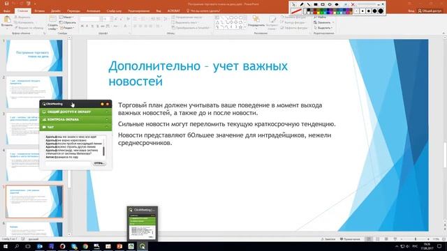Click the red X clear-drawing icon
The image size is (447, 251).
[353, 5]
